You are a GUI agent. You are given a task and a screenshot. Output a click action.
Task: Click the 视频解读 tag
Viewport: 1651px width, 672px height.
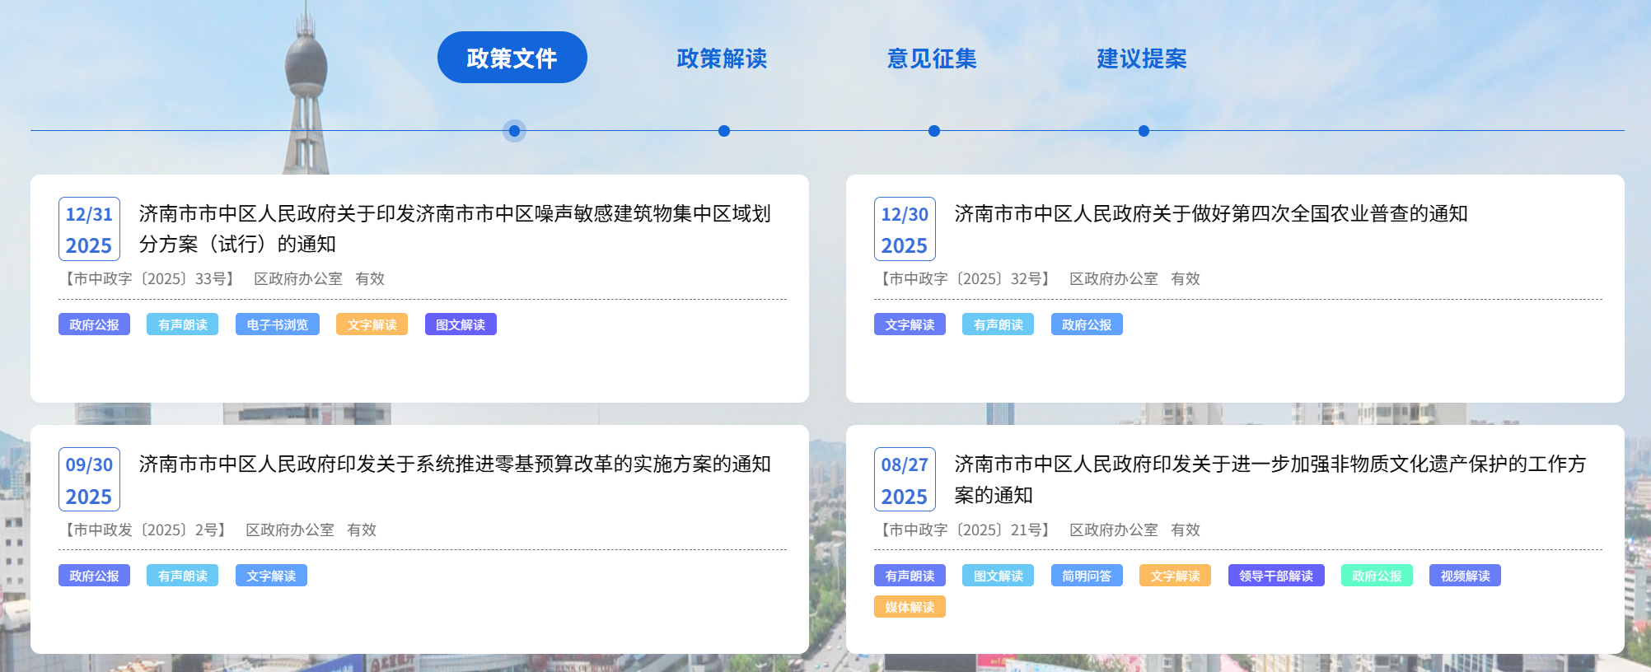[1465, 576]
